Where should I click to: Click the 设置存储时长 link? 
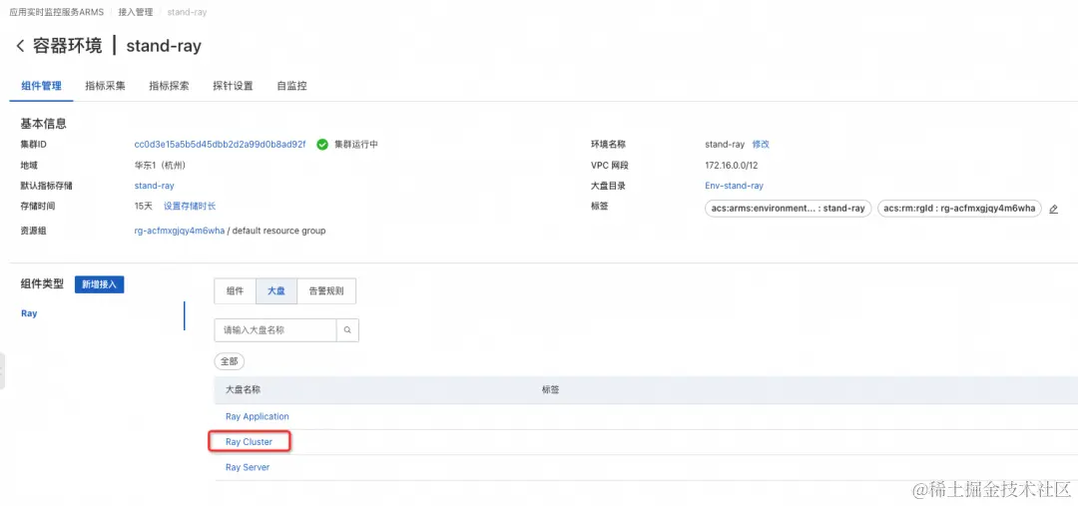190,207
